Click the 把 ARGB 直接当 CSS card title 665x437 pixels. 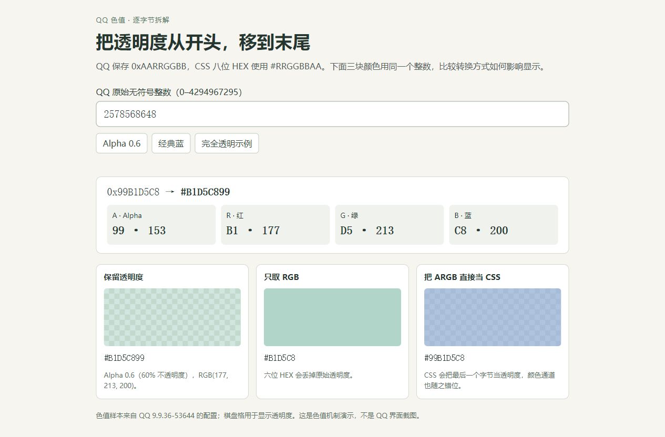[462, 277]
